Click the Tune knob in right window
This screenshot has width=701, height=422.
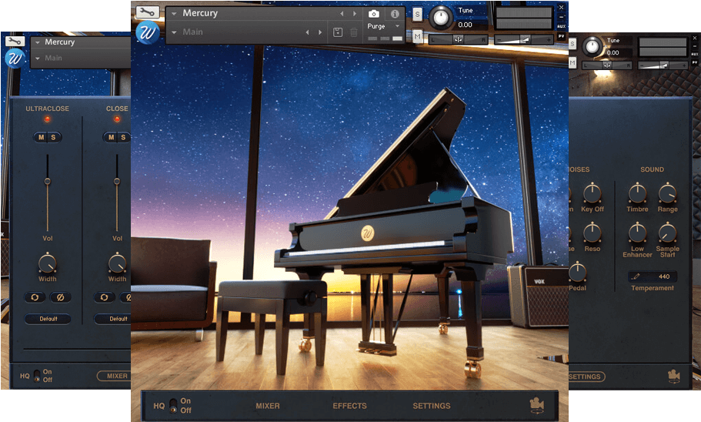[x=593, y=46]
